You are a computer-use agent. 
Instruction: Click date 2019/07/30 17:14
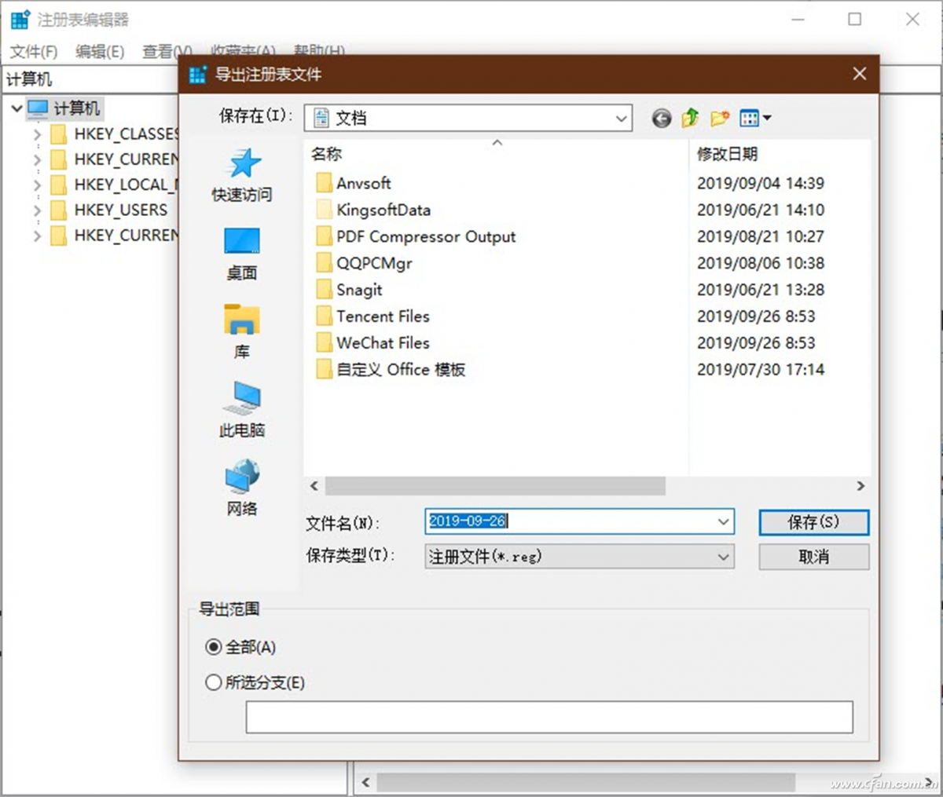761,370
